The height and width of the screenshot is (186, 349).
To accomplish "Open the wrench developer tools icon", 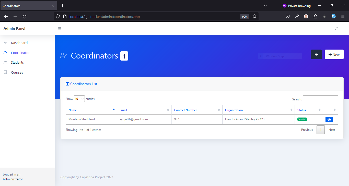I will coord(297,17).
